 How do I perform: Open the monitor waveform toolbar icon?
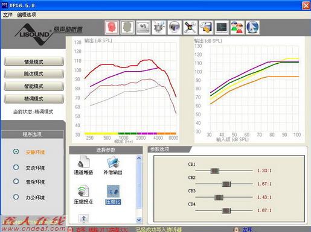click(x=222, y=27)
